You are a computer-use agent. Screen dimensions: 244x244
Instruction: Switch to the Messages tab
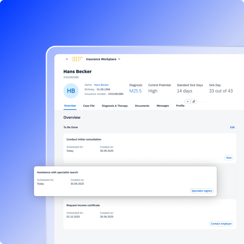[163, 106]
